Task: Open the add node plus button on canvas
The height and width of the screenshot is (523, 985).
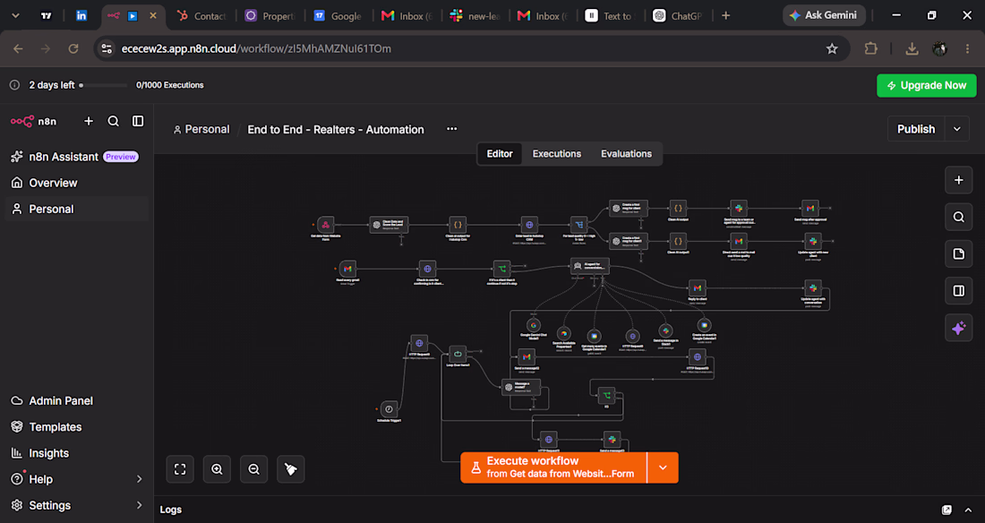Action: point(959,180)
